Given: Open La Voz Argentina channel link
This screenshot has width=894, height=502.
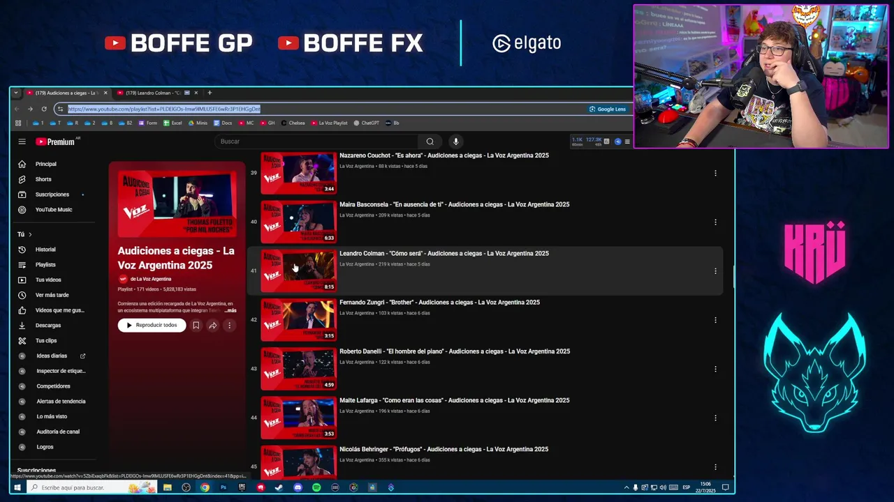Looking at the screenshot, I should tap(151, 279).
